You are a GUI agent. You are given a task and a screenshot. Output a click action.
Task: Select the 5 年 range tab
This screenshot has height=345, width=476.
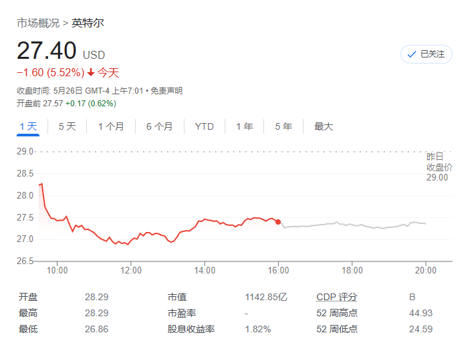coord(283,126)
